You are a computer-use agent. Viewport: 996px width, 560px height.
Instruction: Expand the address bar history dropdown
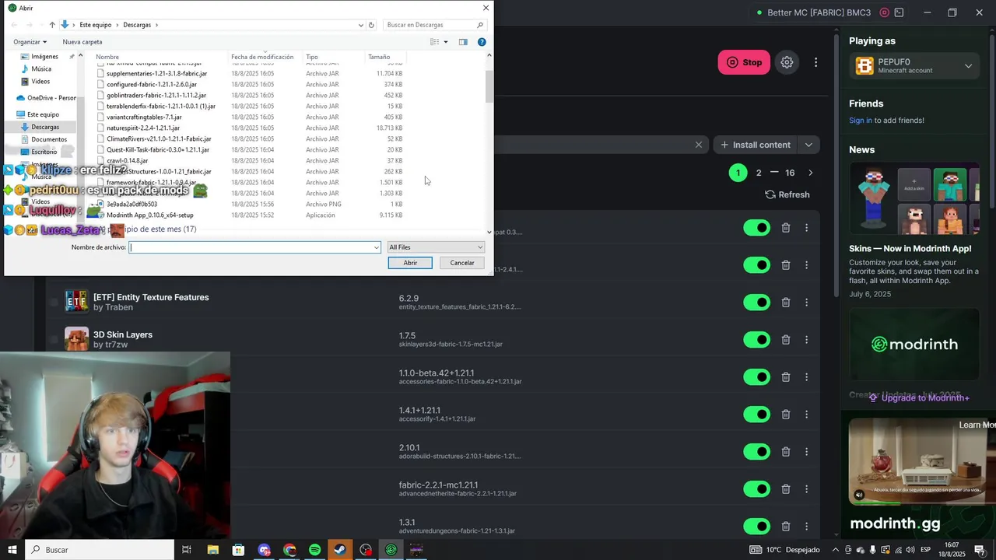point(361,25)
